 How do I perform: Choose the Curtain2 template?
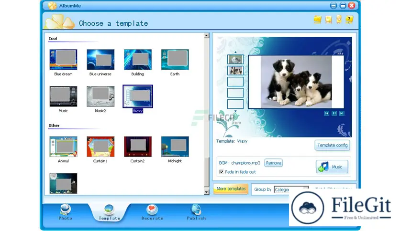[x=138, y=147]
